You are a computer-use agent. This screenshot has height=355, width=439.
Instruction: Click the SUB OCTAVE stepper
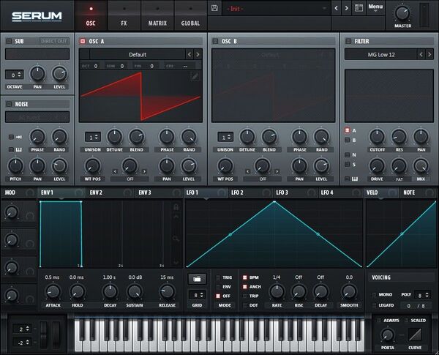15,75
